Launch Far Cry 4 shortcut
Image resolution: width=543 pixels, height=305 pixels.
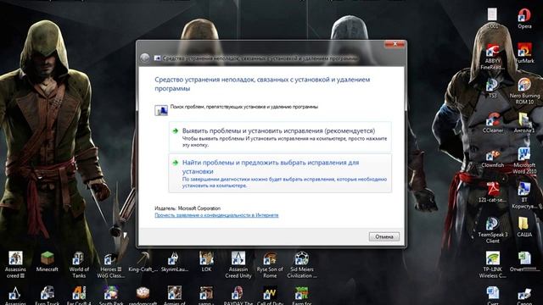point(79,296)
